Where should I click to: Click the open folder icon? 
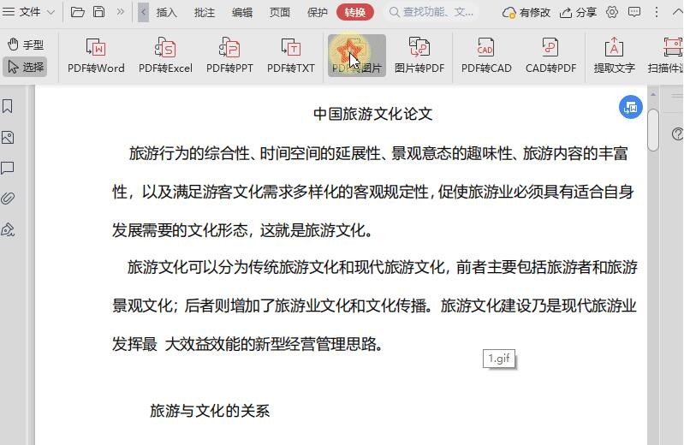(77, 12)
